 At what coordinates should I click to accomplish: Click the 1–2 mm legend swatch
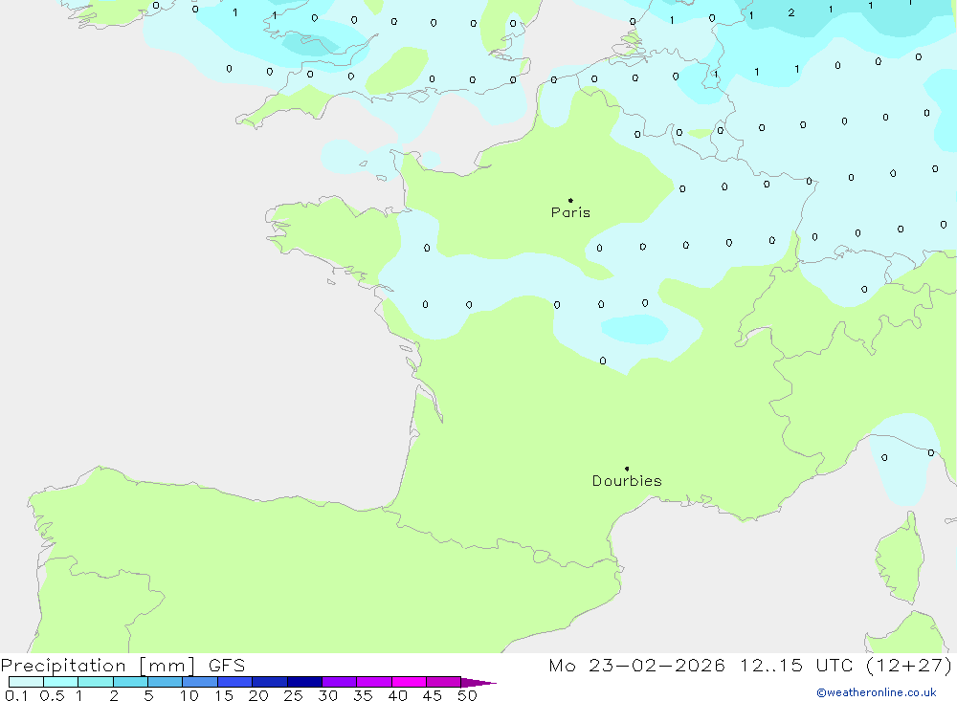pos(96,682)
